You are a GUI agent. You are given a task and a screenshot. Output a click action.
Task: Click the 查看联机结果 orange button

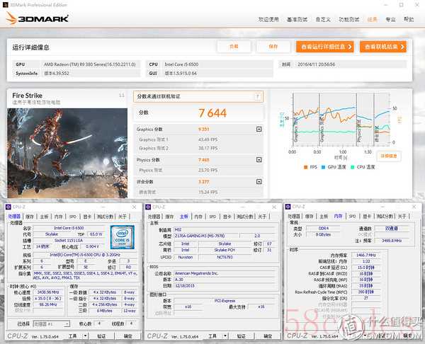[383, 47]
